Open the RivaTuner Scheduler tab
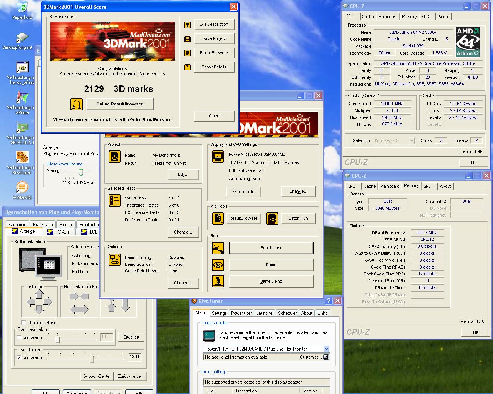 coord(287,313)
